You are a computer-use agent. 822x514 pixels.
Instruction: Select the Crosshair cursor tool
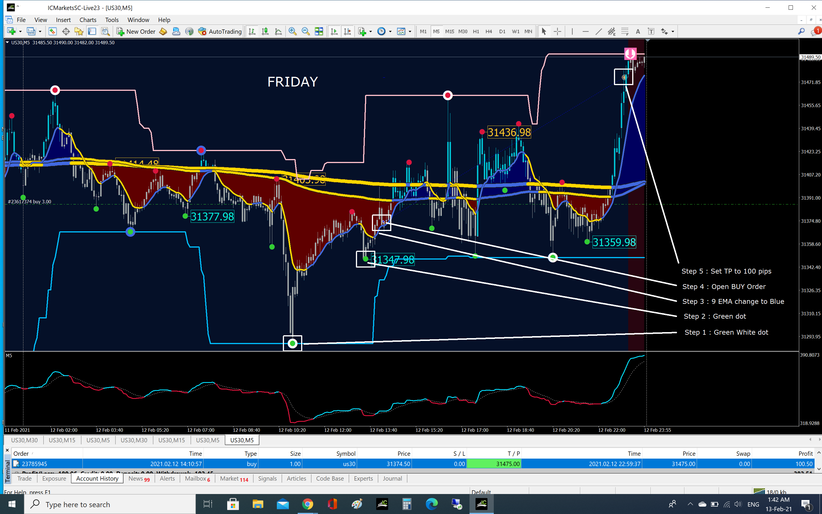pyautogui.click(x=557, y=32)
